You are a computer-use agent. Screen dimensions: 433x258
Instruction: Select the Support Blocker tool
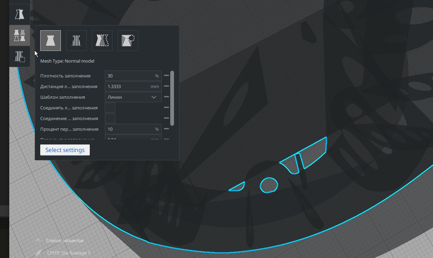point(20,56)
